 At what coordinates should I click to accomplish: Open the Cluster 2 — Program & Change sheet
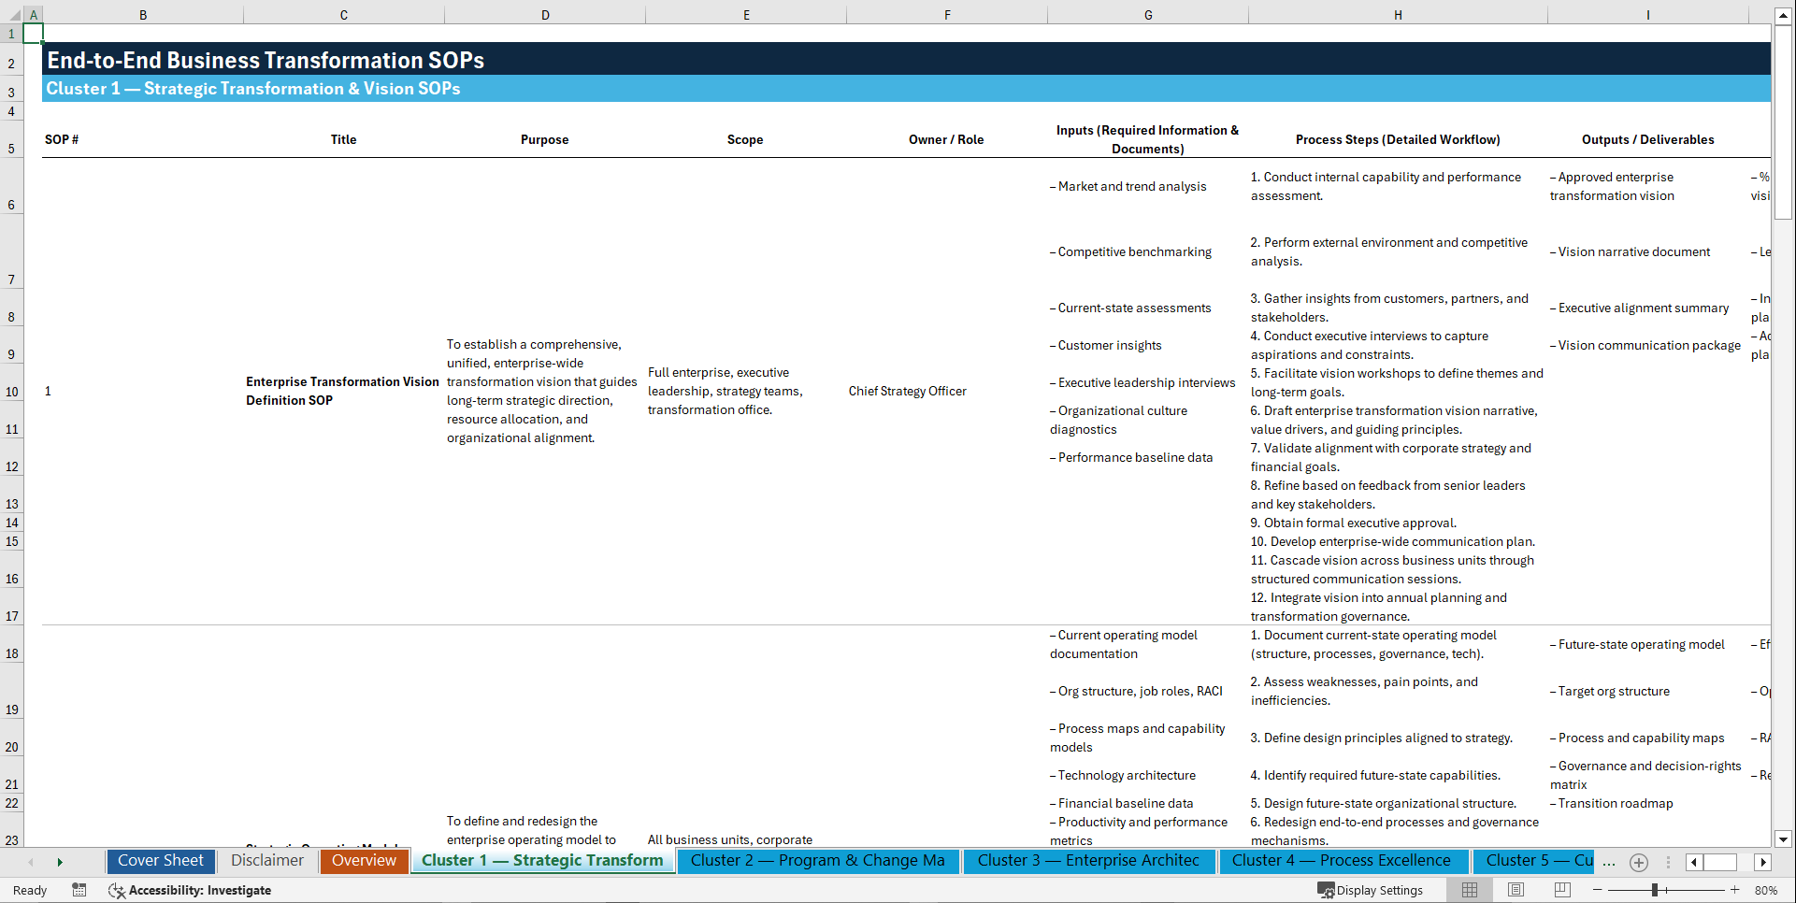(818, 861)
